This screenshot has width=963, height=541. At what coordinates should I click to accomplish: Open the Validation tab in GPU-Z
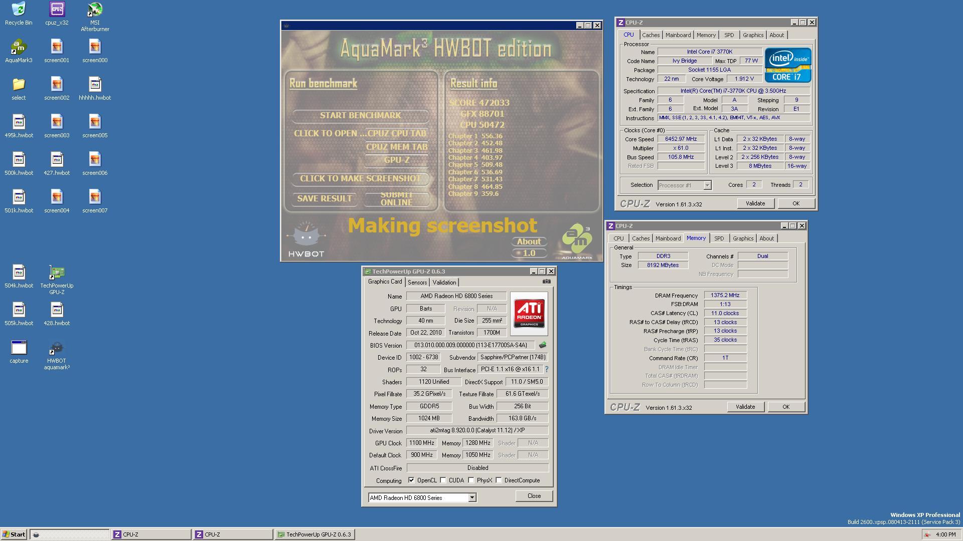click(x=444, y=283)
